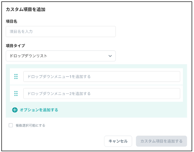Open the 項目タイプ dropdown list
The height and width of the screenshot is (152, 194).
[x=61, y=56]
